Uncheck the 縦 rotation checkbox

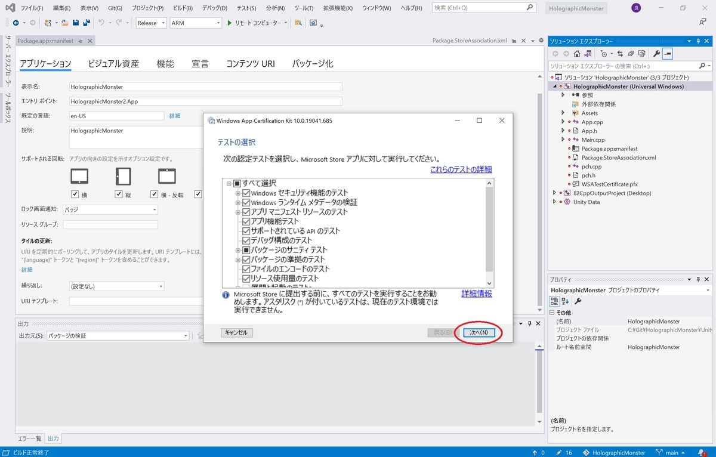(x=118, y=194)
